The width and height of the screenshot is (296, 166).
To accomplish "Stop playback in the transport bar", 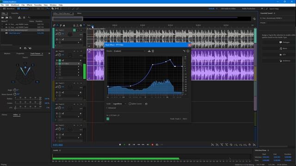I will [120, 144].
